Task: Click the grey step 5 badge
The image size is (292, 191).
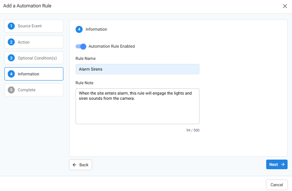Action: coord(11,90)
